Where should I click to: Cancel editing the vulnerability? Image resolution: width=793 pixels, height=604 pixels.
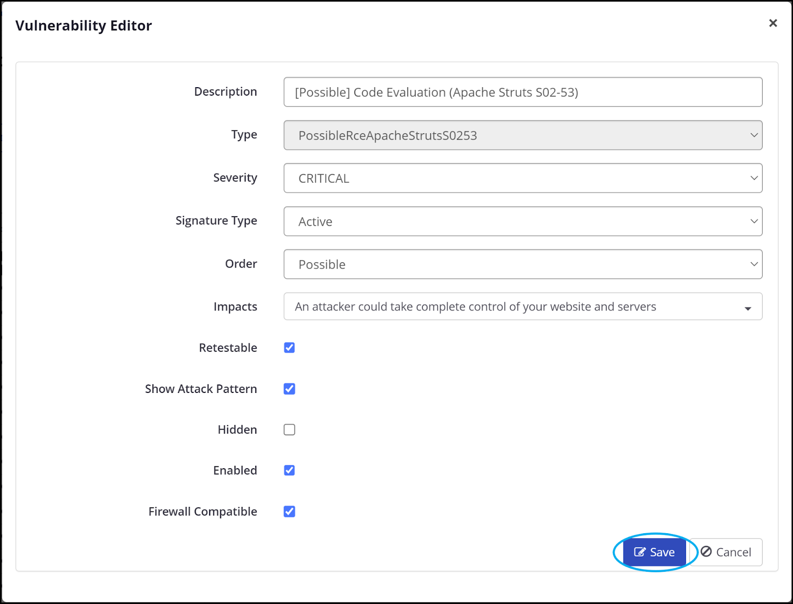pos(726,551)
